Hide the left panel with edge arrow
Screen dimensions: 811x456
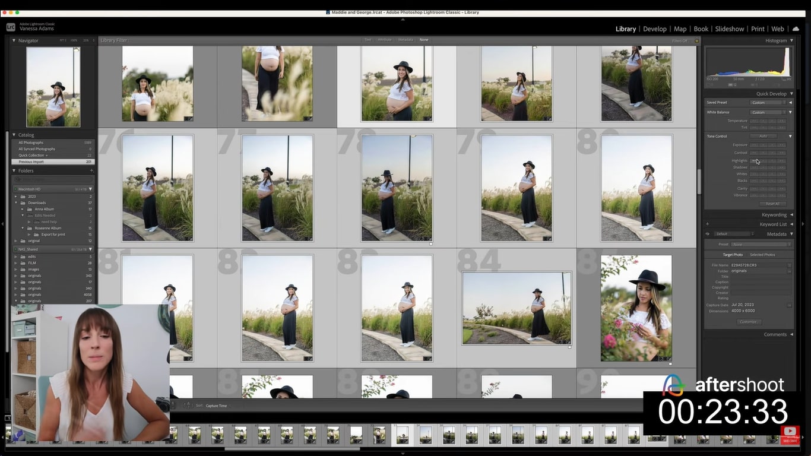pyautogui.click(x=2, y=224)
